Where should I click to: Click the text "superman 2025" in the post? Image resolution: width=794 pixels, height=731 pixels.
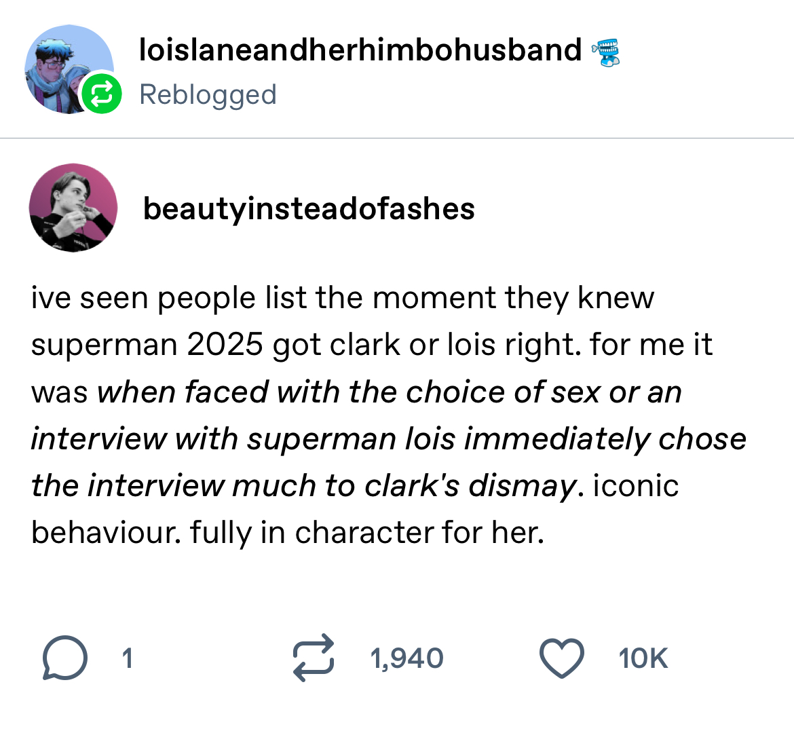pos(147,345)
